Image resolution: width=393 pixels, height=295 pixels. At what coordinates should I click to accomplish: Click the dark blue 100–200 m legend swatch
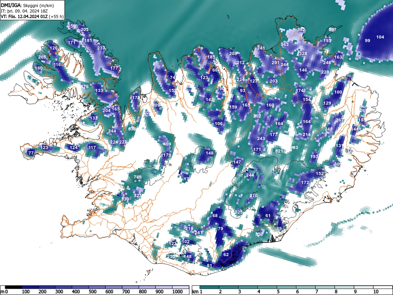click(x=30, y=287)
